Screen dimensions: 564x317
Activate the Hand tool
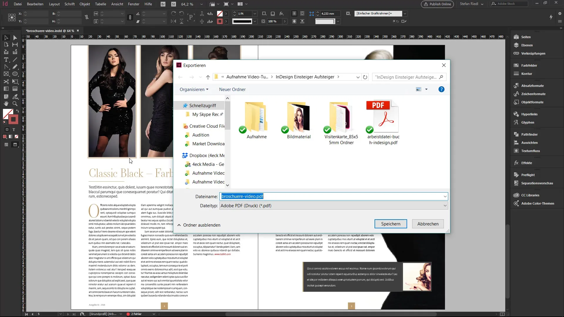(x=6, y=104)
